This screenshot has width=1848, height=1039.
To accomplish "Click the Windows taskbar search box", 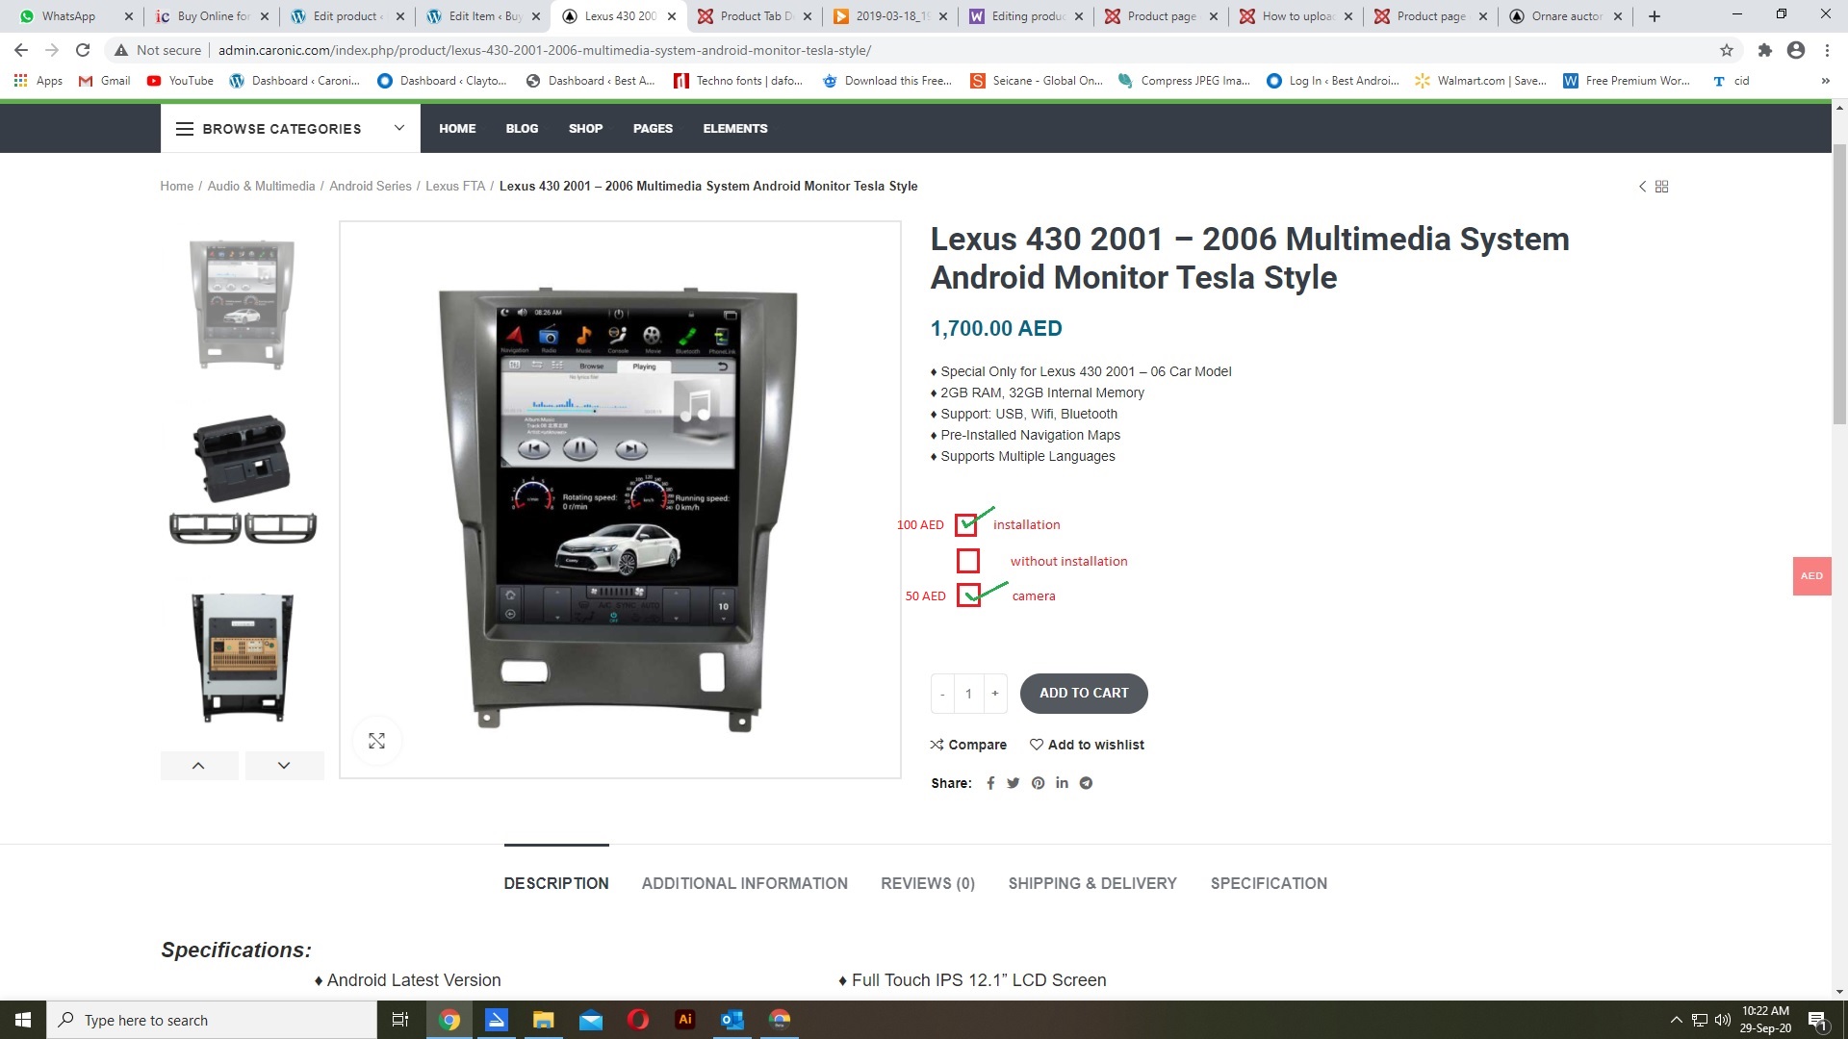I will (212, 1020).
